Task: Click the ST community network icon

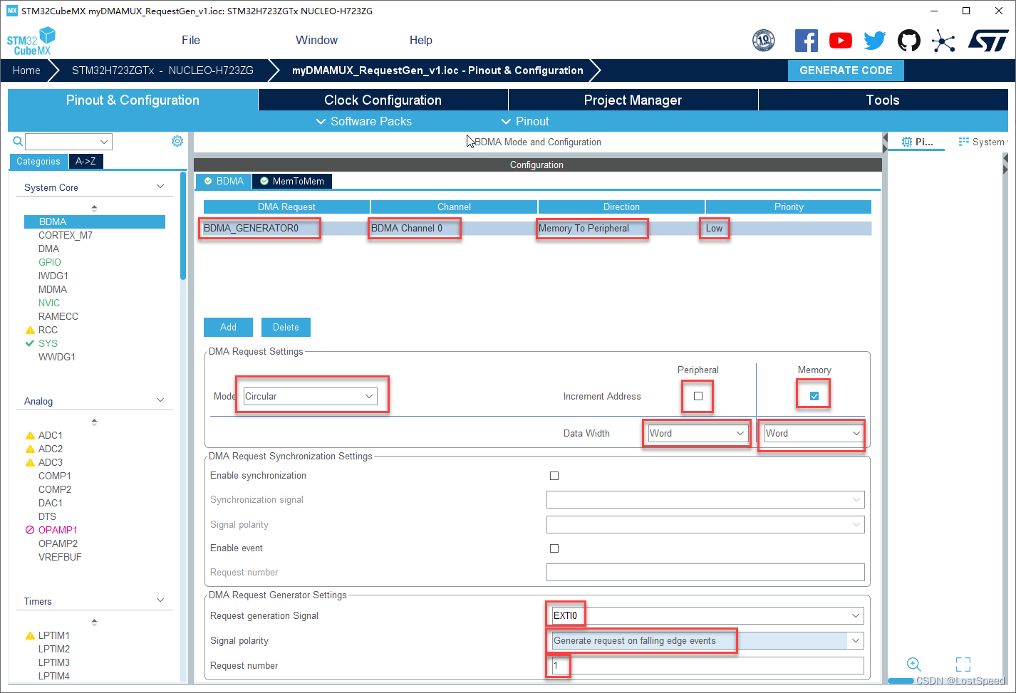Action: [943, 41]
